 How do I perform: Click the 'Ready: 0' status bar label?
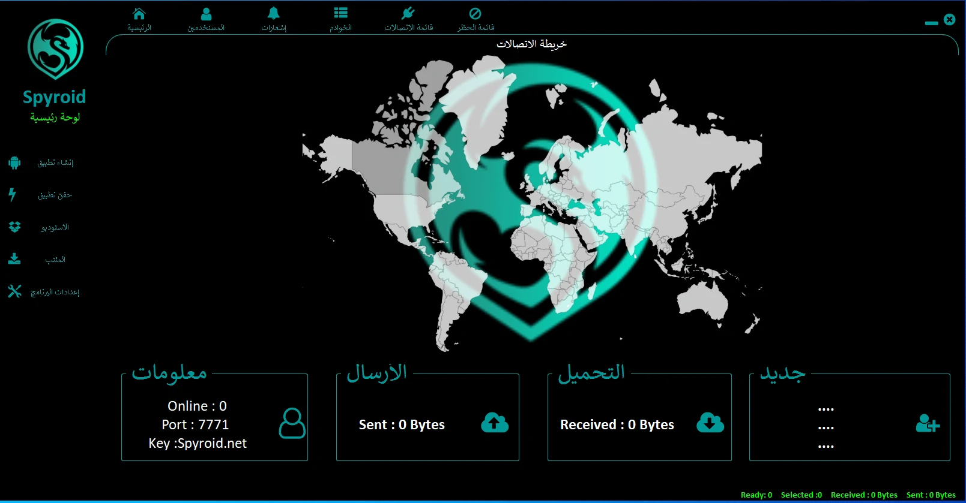click(756, 495)
